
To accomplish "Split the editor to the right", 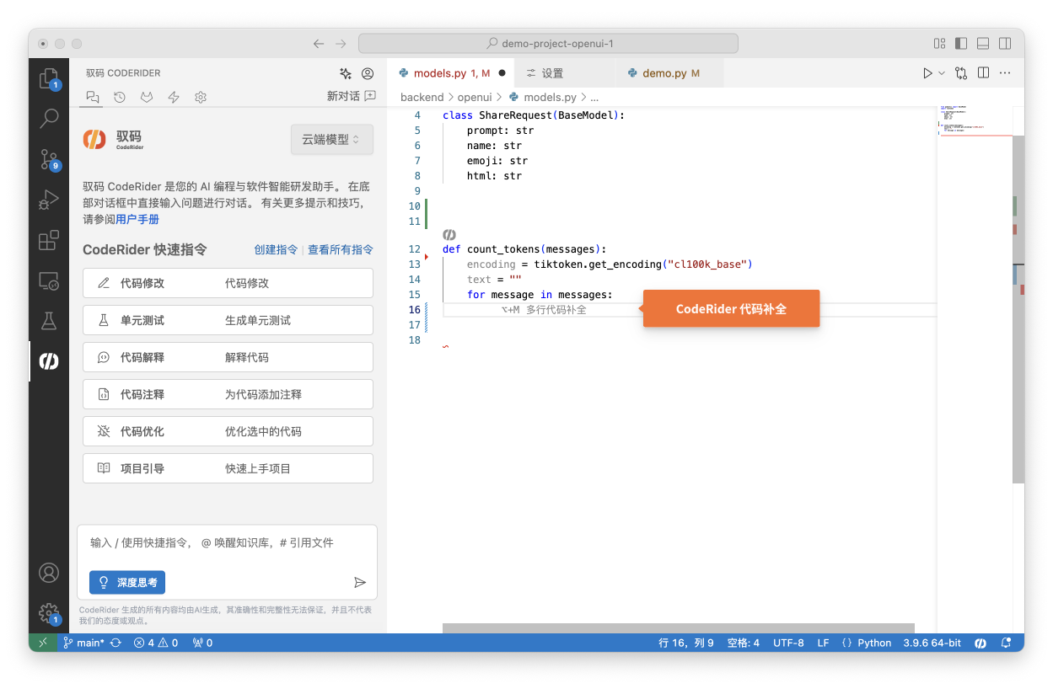I will point(983,73).
